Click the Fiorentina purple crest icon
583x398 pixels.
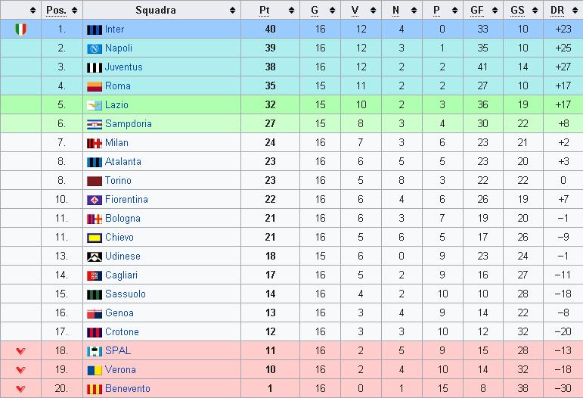94,200
